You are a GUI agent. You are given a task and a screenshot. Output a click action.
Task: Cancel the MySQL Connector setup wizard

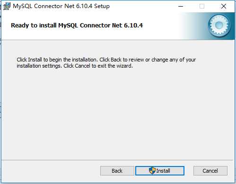(210, 171)
